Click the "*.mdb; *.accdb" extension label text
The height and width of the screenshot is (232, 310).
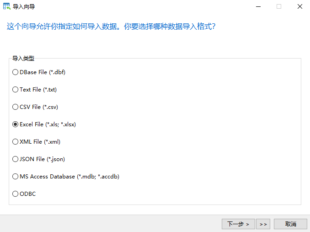pyautogui.click(x=98, y=177)
